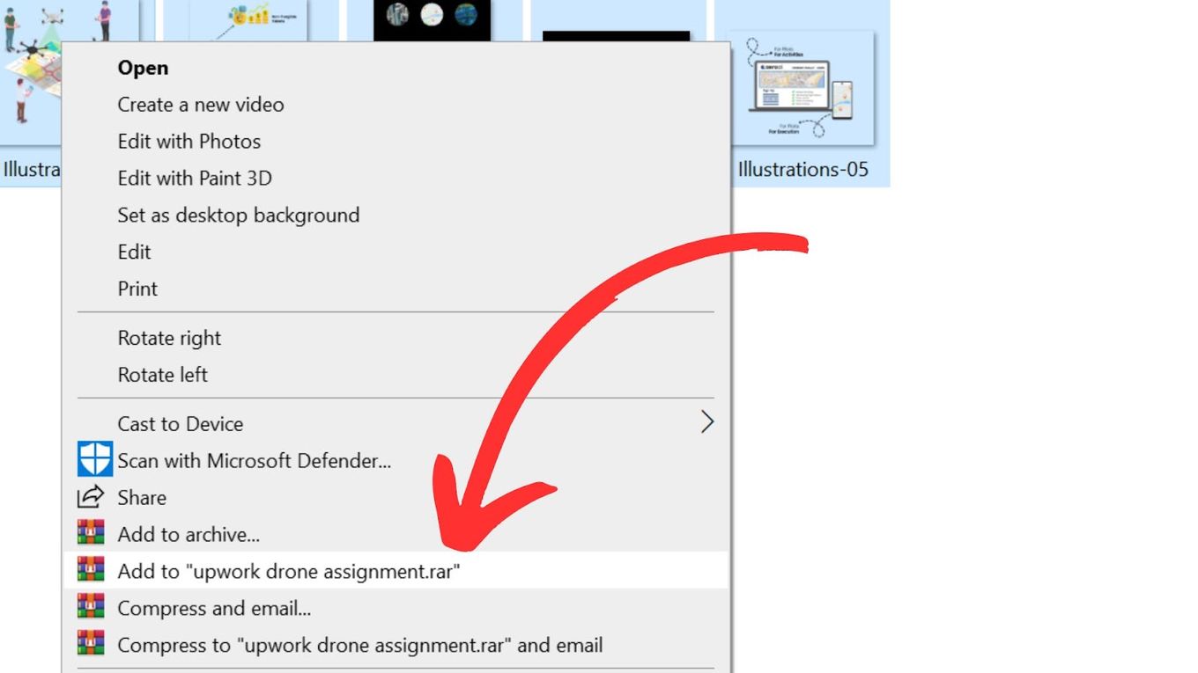Click the Share arrow icon
Screen dimensions: 1198x673
coord(91,497)
